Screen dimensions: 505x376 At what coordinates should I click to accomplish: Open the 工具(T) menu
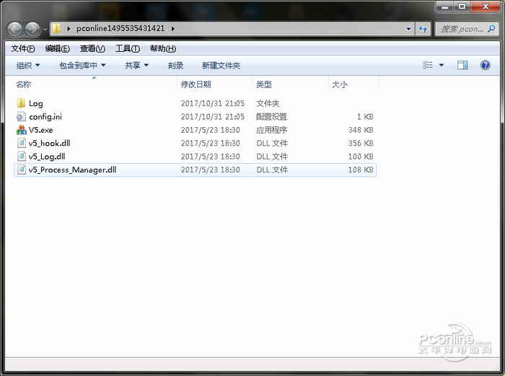point(128,48)
